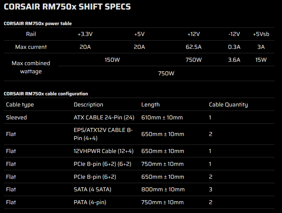Select the Sleeved cable type cell

tap(16, 117)
